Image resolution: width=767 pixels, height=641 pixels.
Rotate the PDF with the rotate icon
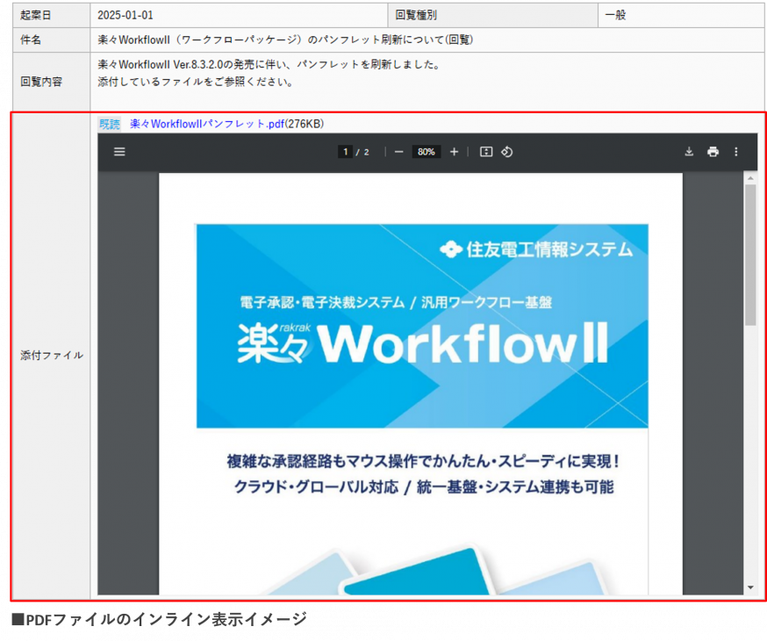(507, 152)
